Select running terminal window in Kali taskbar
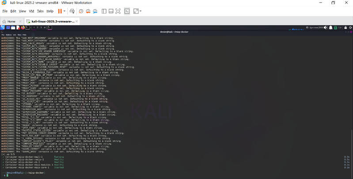 [50, 27]
